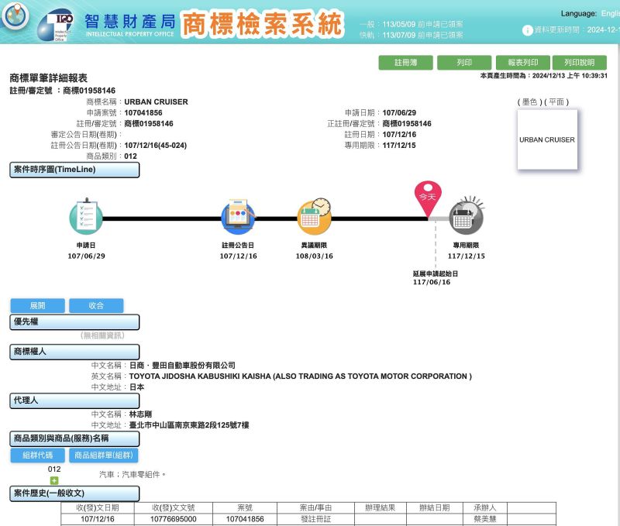Viewport: 620px width, 526px height.
Task: Click case number 107041856 in history table
Action: tap(245, 519)
